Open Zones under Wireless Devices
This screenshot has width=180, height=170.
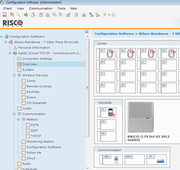[x=31, y=81]
